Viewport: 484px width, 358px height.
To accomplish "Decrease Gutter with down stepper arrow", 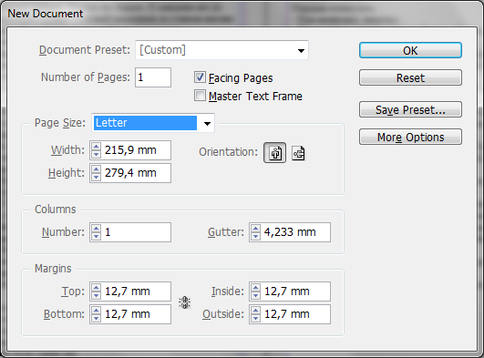I will coord(255,236).
